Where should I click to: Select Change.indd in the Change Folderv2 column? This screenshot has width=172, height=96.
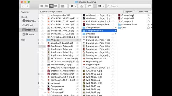pos(127,18)
